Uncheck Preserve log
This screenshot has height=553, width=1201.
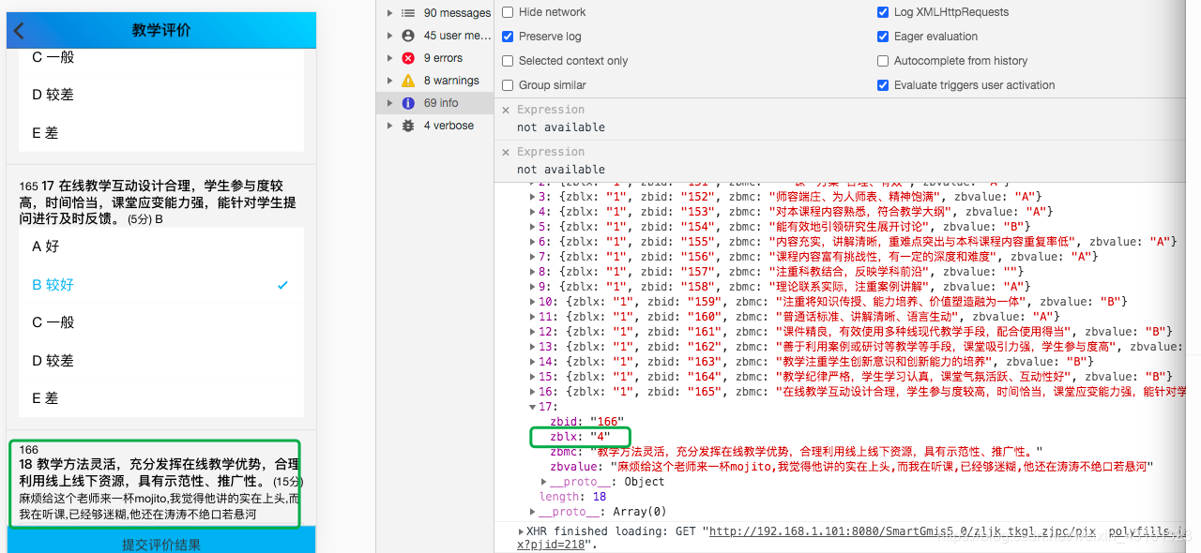click(x=508, y=37)
